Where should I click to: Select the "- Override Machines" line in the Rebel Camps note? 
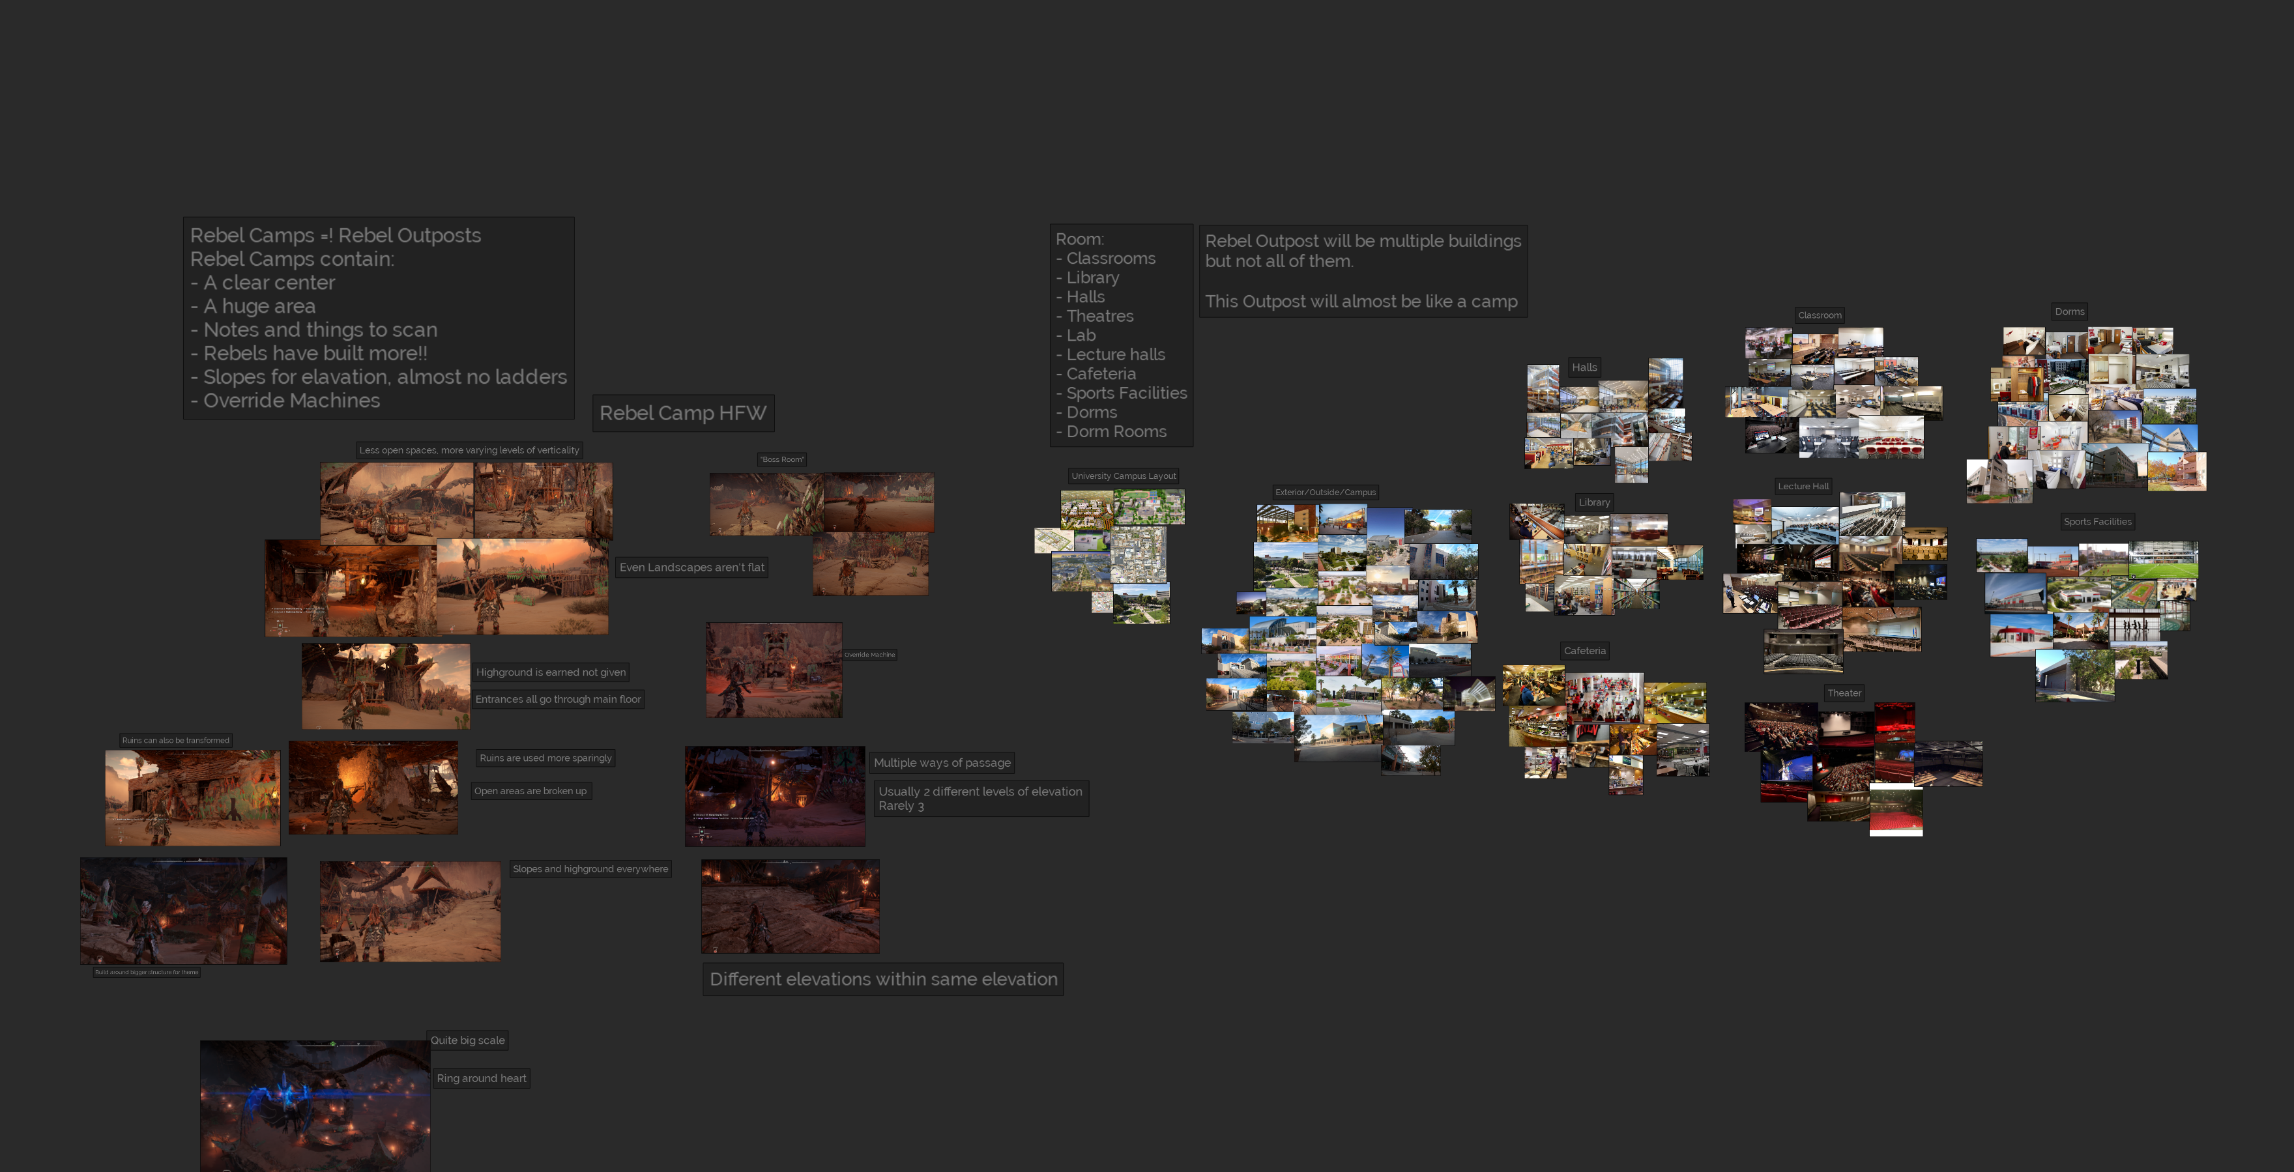coord(285,401)
